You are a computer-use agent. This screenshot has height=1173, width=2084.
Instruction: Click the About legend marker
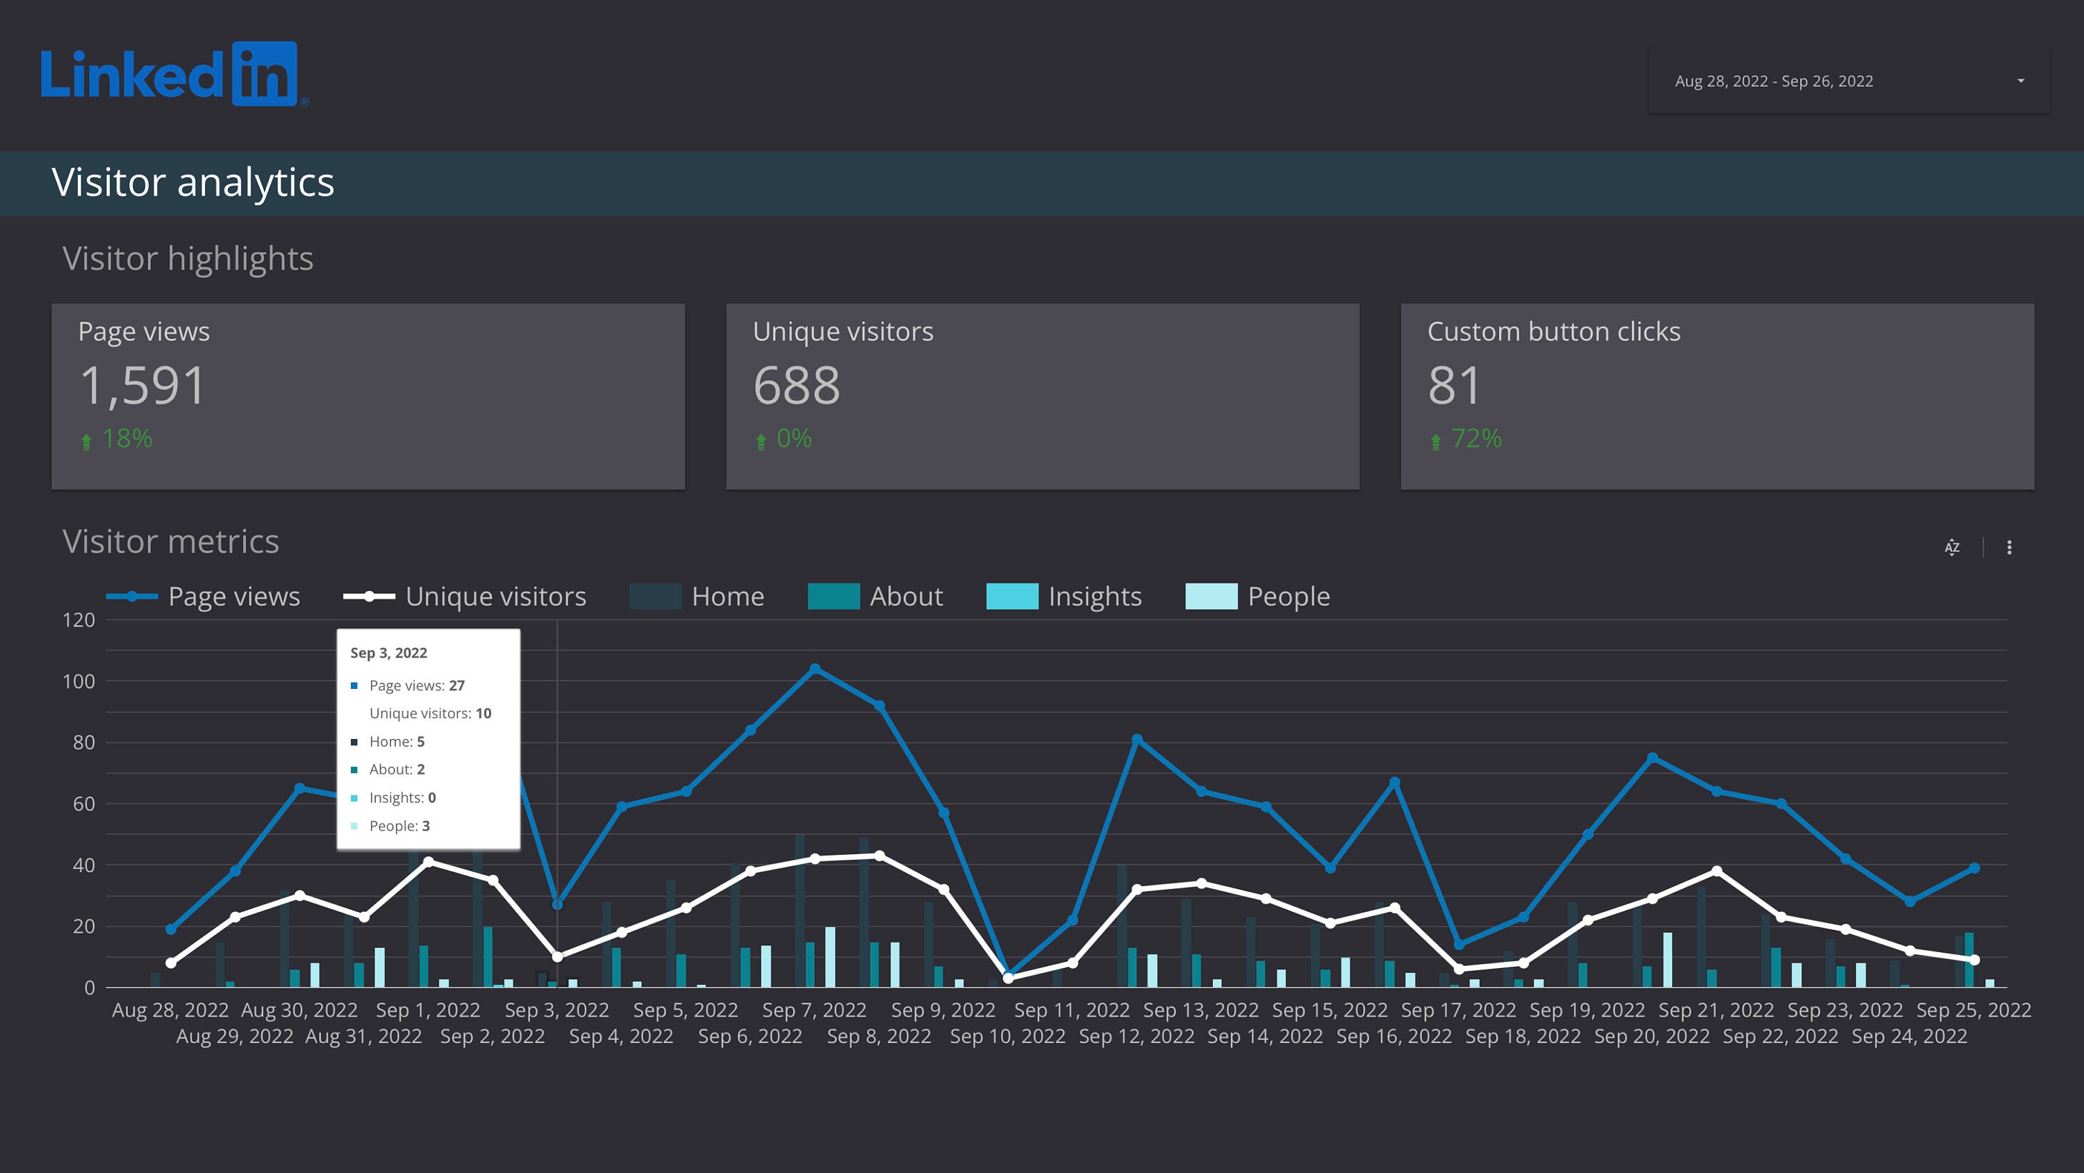pyautogui.click(x=834, y=596)
